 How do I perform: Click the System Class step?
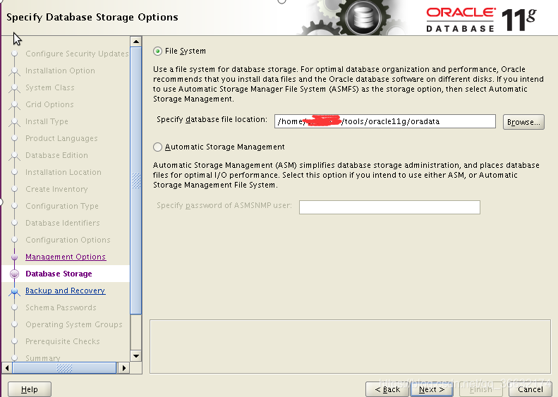50,87
